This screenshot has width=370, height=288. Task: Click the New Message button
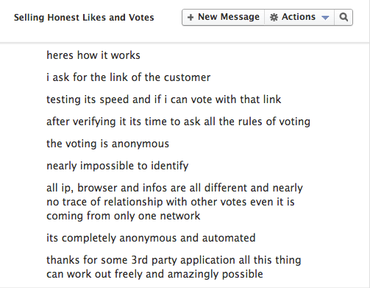coord(223,17)
